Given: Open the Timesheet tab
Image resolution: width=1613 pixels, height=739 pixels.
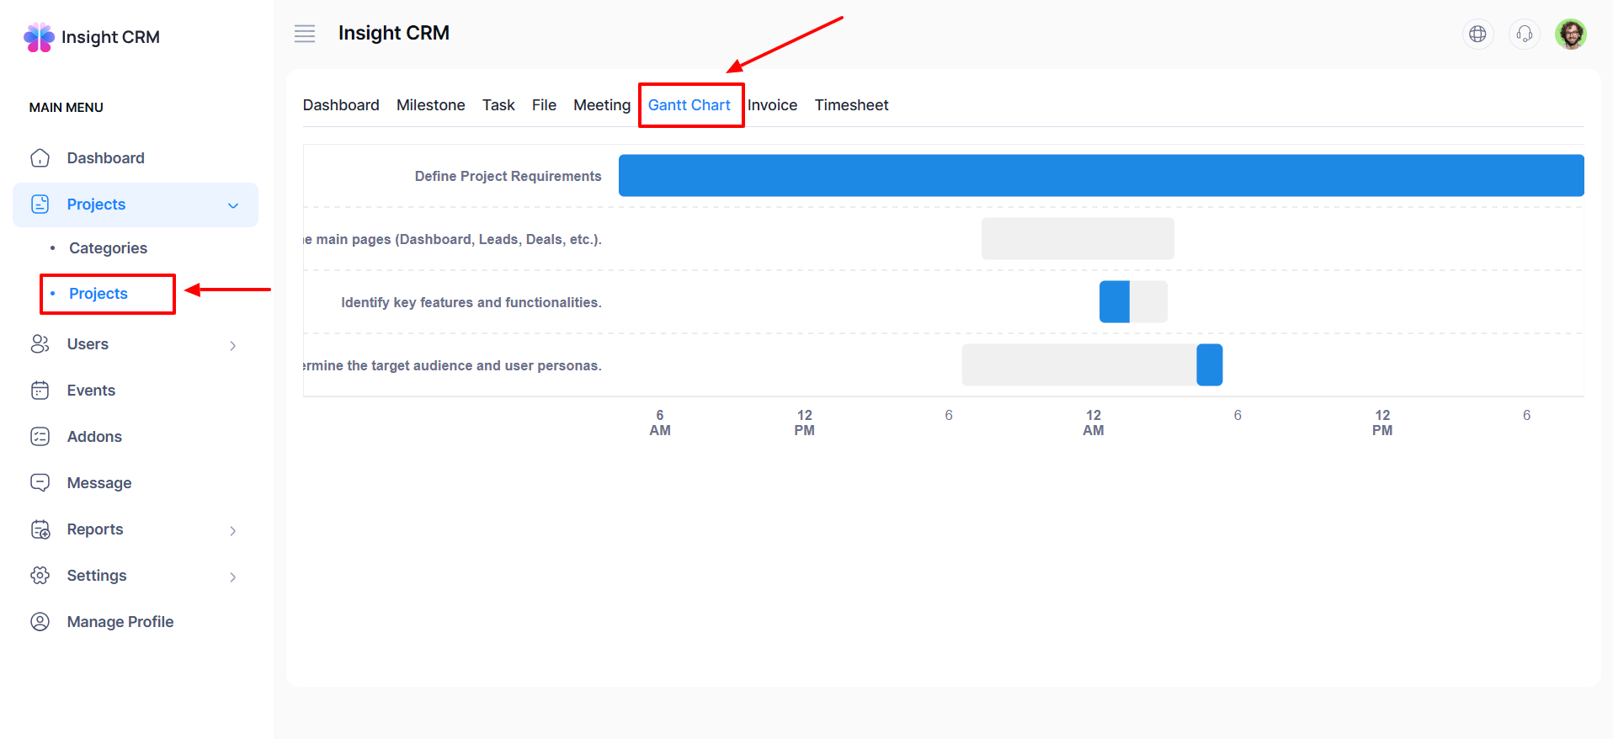Looking at the screenshot, I should click(851, 105).
